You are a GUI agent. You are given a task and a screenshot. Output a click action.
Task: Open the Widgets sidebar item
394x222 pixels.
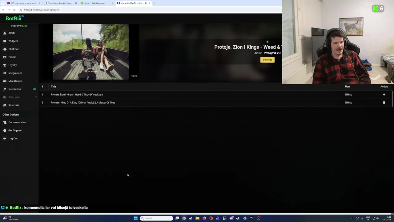coord(13,41)
